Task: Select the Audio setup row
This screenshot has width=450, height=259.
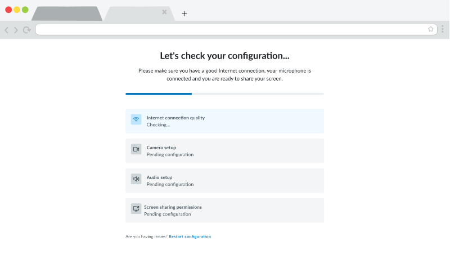Action: [224, 181]
